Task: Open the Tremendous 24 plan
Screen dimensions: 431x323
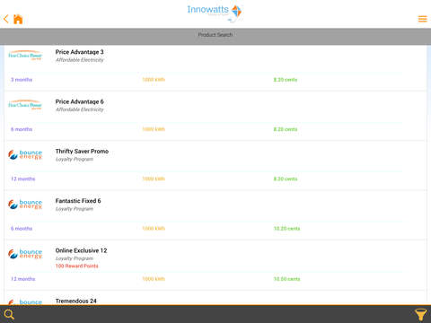Action: coord(76,301)
